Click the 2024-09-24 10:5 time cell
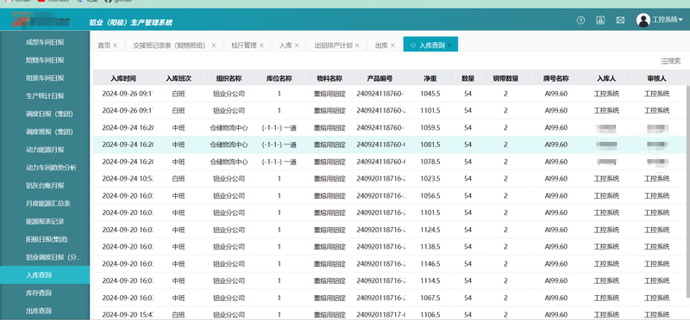 [123, 179]
